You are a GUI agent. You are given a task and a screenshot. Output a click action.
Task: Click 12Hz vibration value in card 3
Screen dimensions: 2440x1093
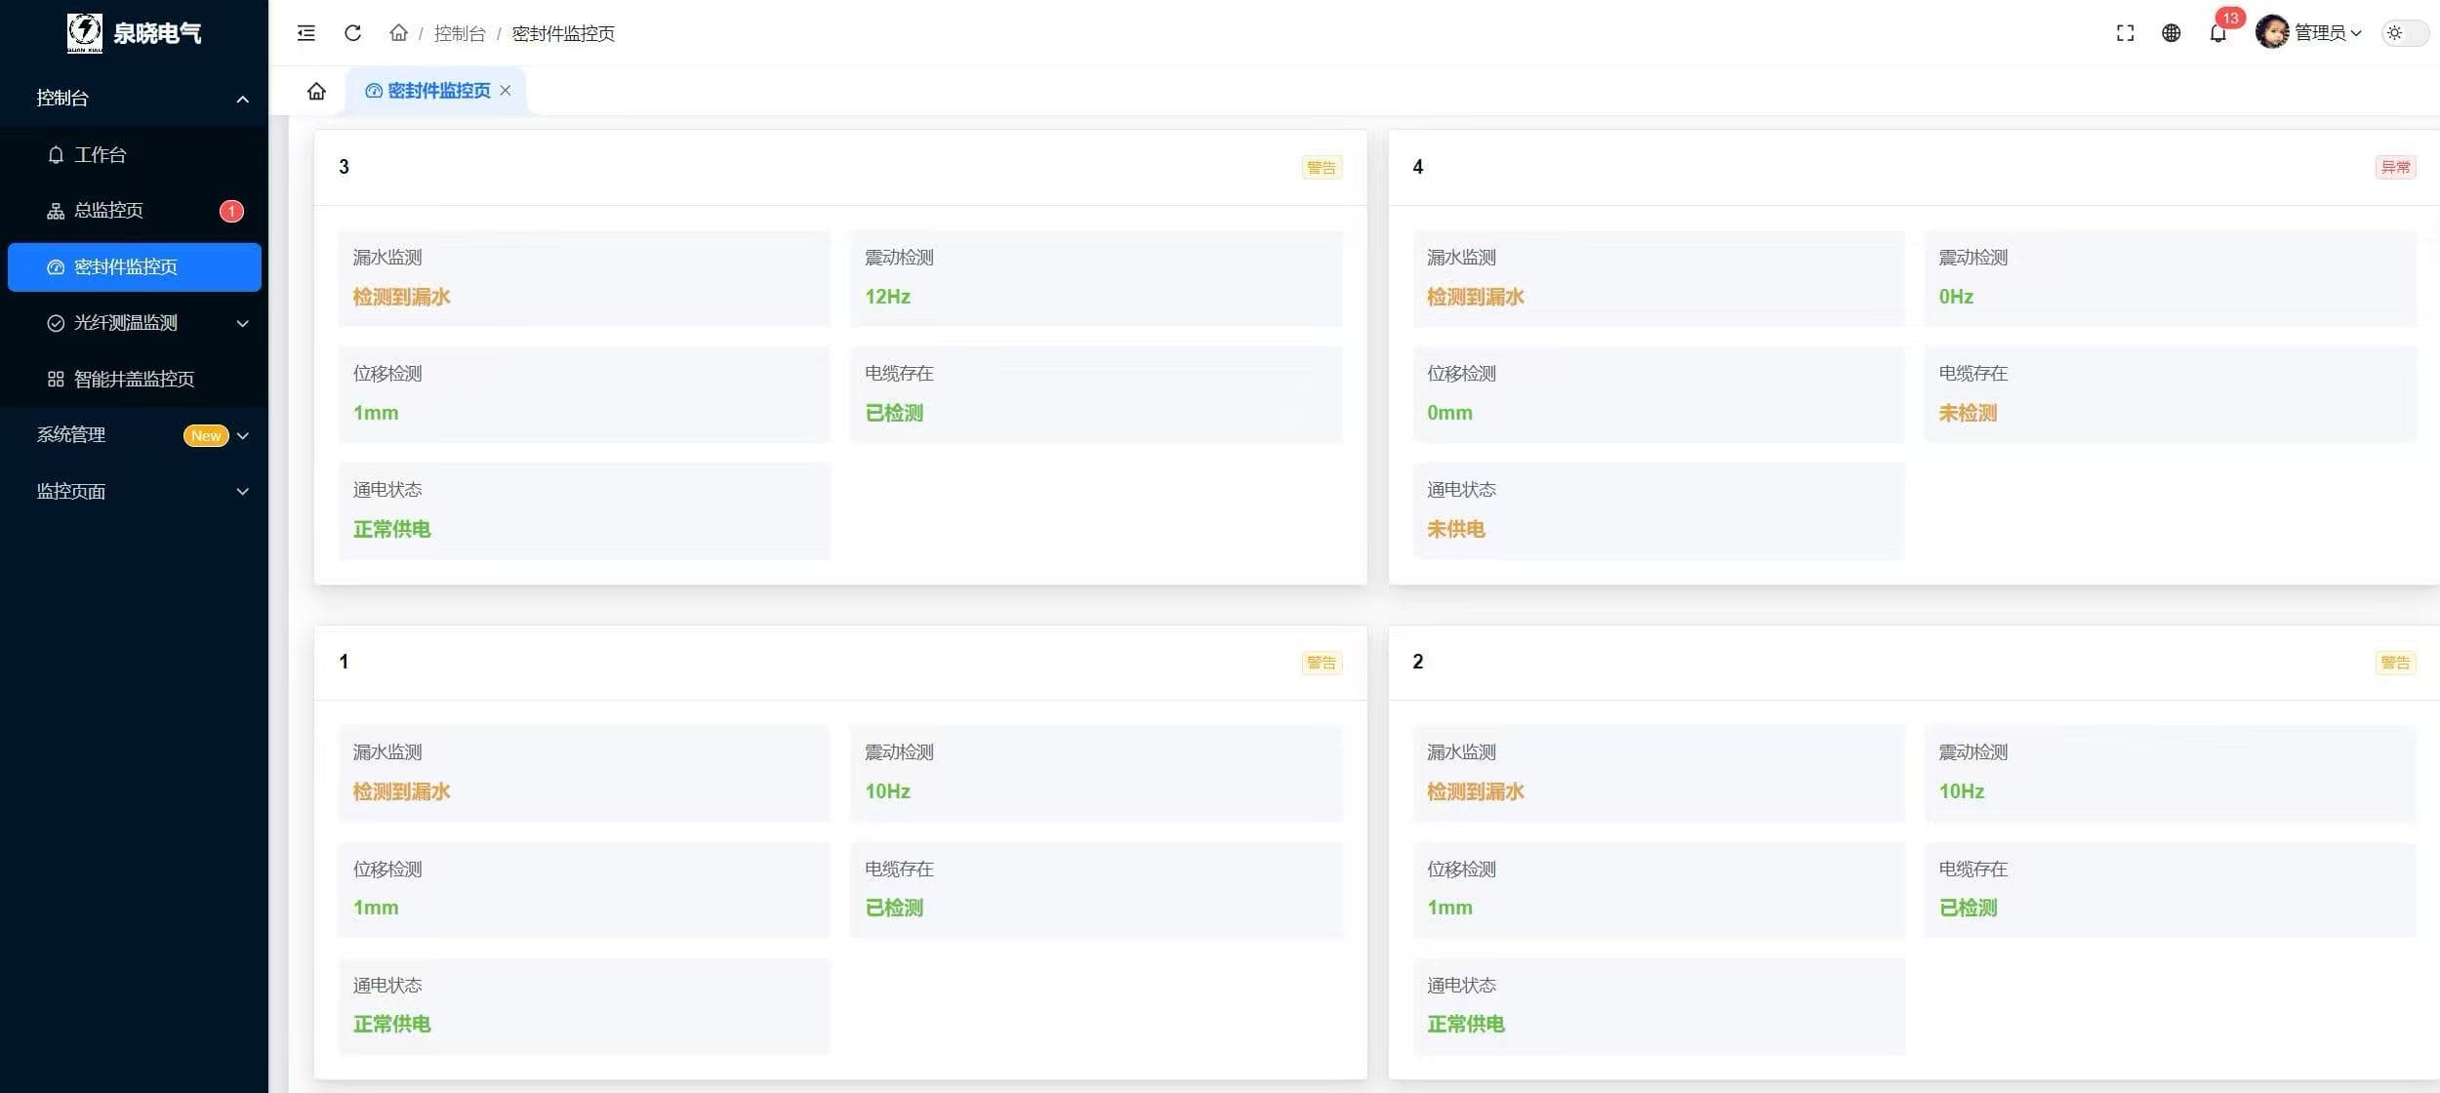(887, 297)
